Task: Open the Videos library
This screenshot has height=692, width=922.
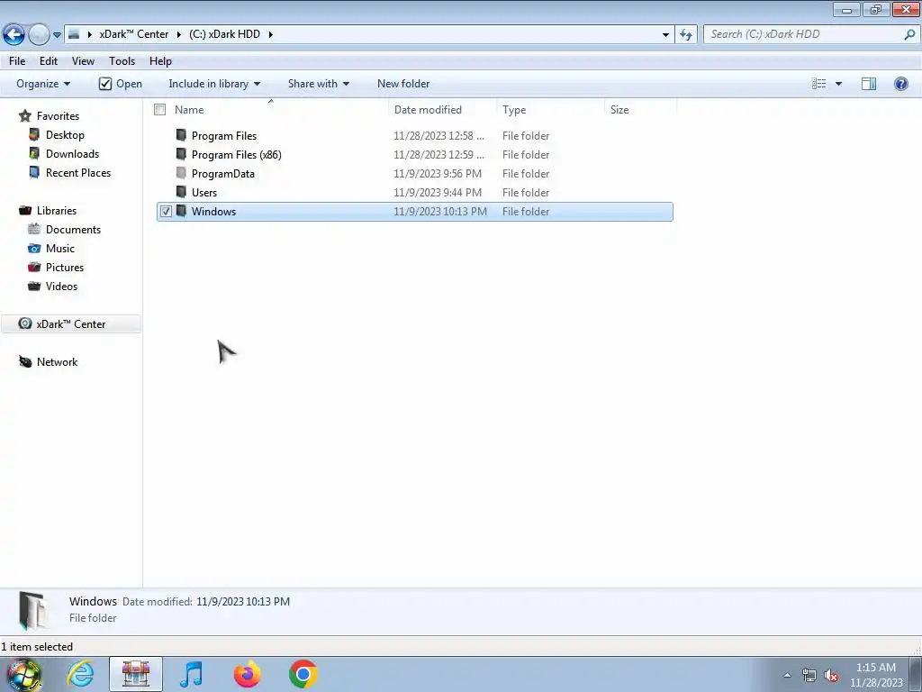Action: tap(61, 286)
